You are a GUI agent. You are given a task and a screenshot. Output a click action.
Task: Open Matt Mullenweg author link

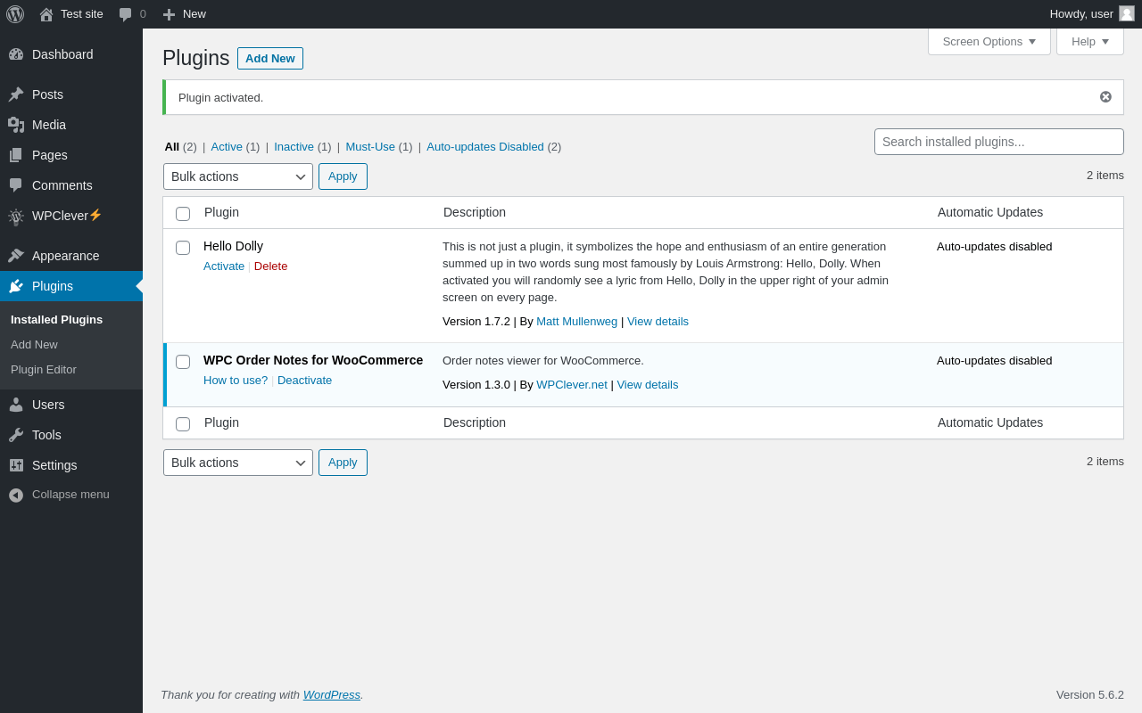(576, 322)
